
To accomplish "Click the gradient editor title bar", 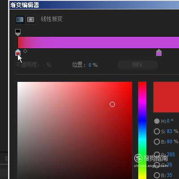I will (x=94, y=5).
